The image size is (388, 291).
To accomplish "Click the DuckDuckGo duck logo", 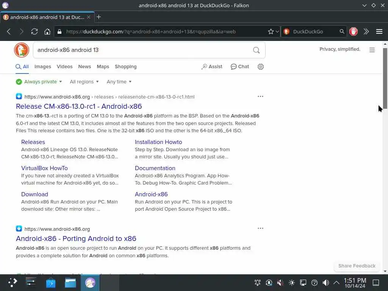I will coord(22,50).
